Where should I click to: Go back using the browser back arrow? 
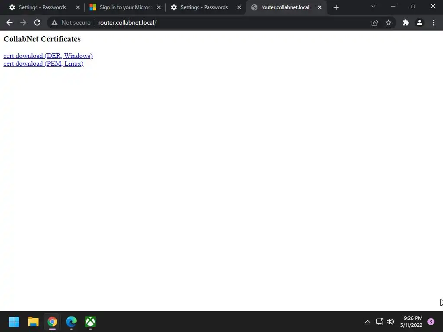tap(10, 22)
